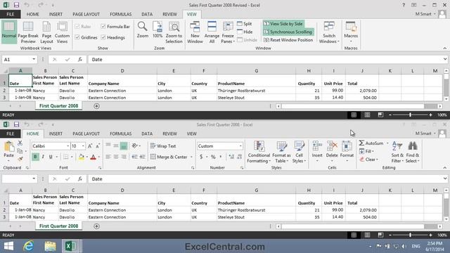The width and height of the screenshot is (450, 253).
Task: Open font size dropdown
Action: coord(83,146)
